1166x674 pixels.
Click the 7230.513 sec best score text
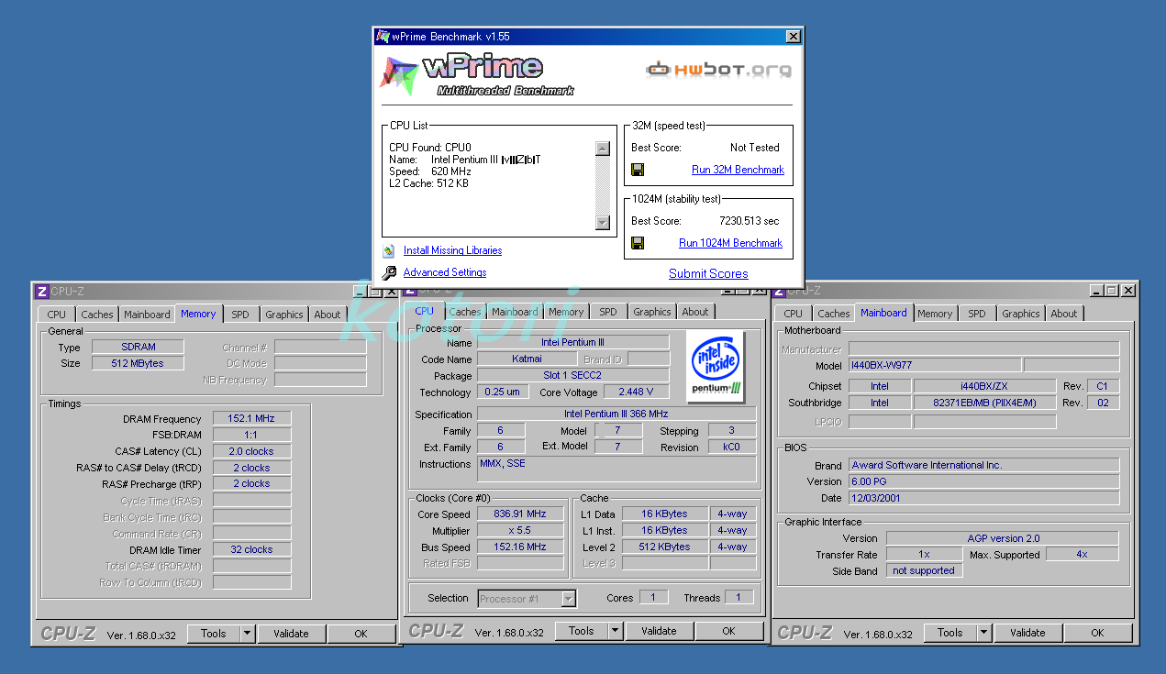click(x=749, y=221)
